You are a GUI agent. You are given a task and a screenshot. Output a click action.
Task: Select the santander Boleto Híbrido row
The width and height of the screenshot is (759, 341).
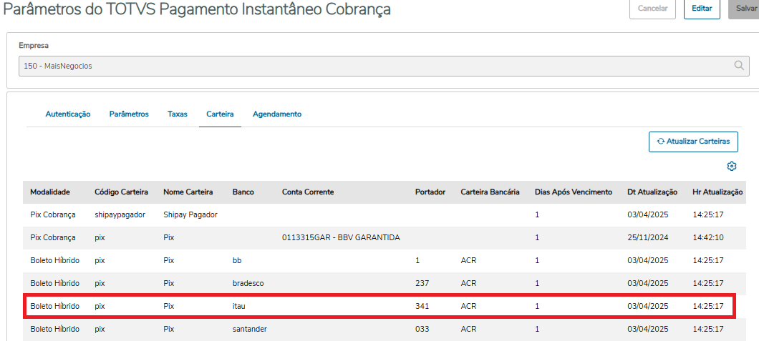379,329
